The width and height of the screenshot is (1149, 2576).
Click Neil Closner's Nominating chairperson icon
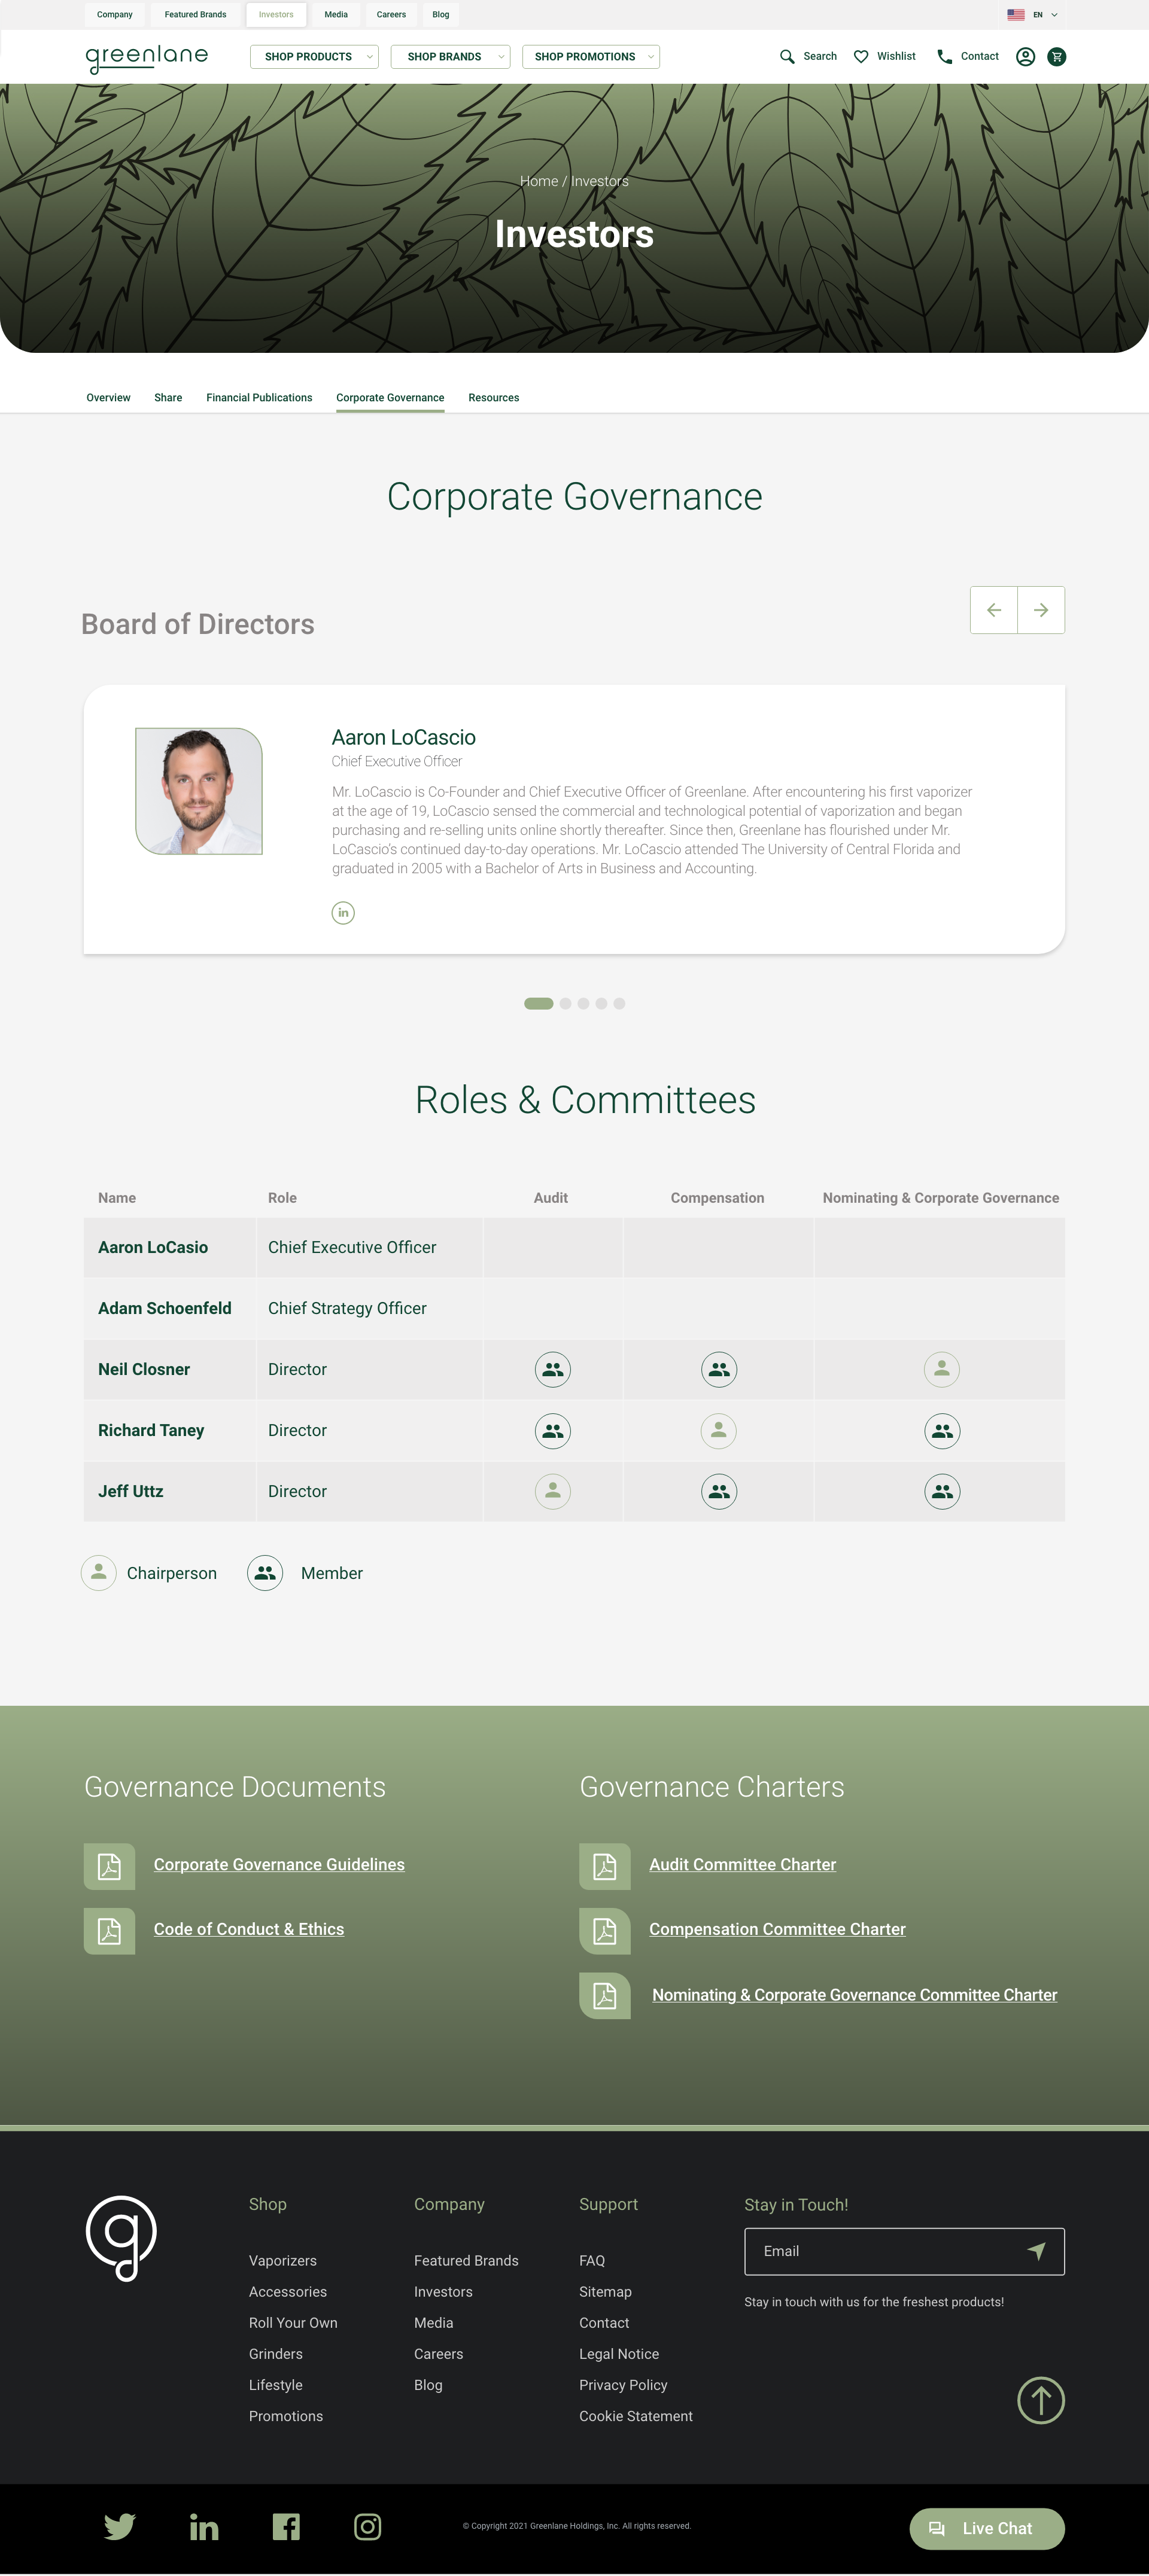pos(942,1370)
